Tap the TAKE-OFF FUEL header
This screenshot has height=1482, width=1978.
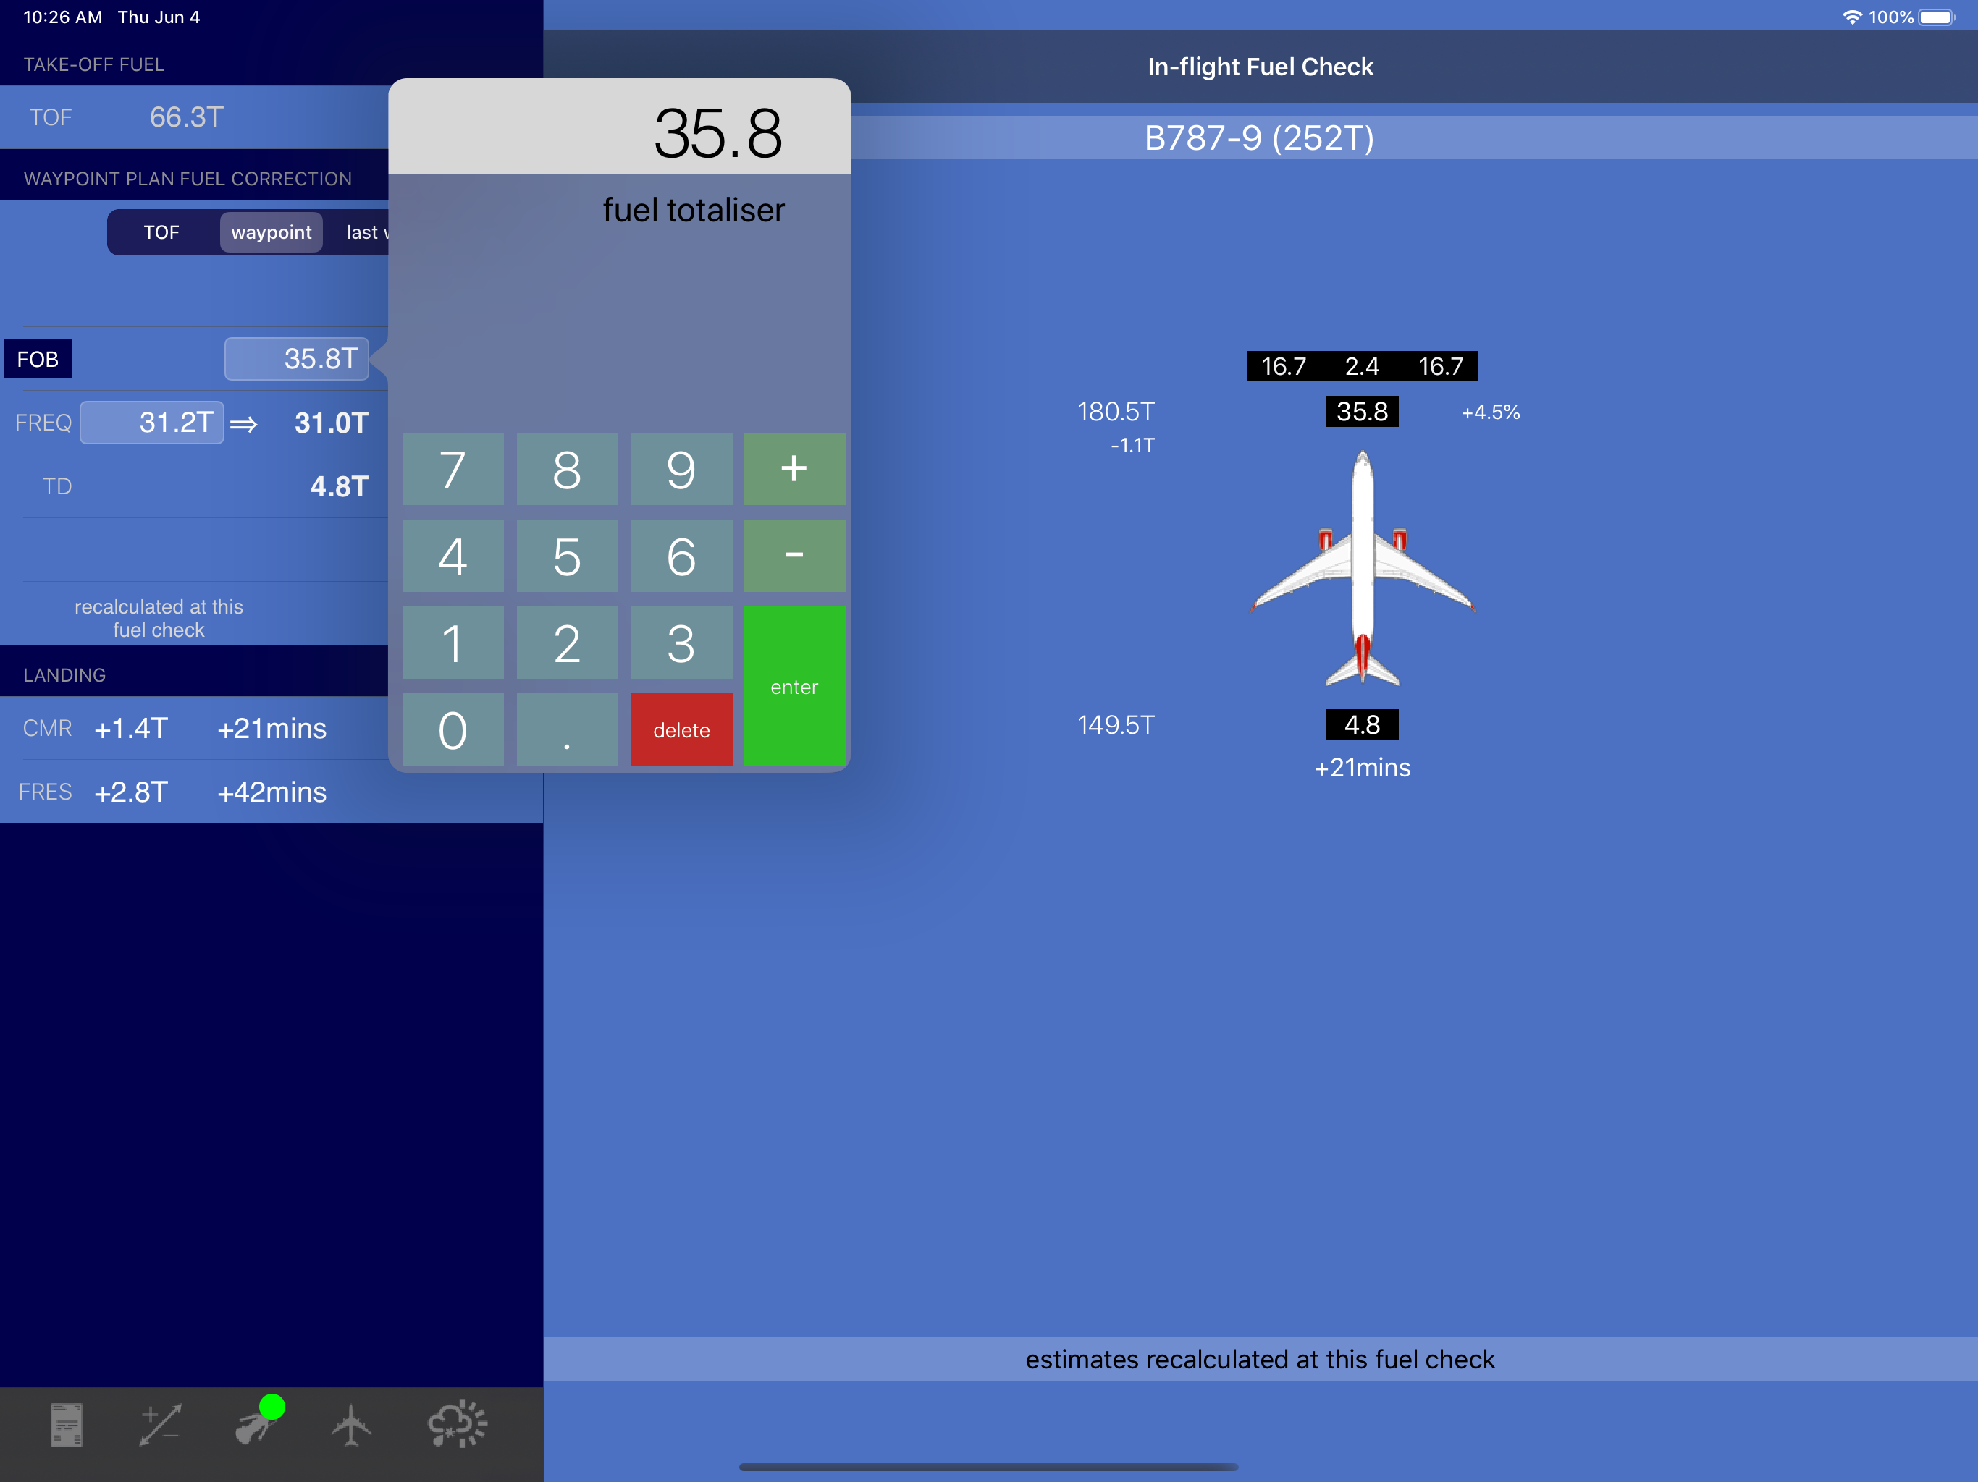[94, 64]
